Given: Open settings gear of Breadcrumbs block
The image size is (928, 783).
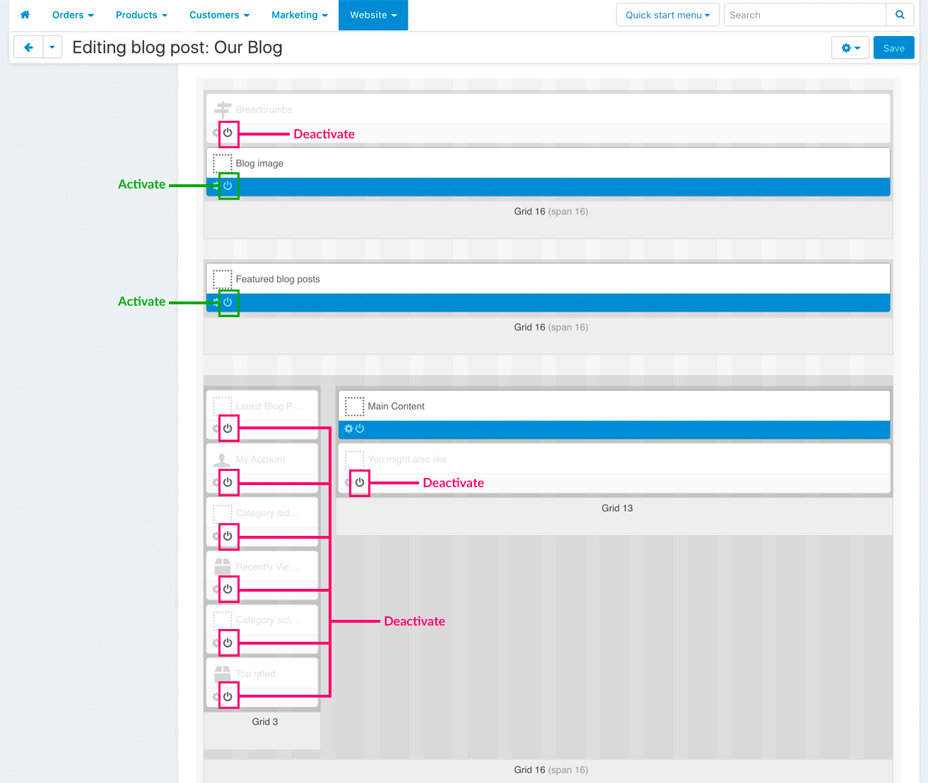Looking at the screenshot, I should pos(216,133).
